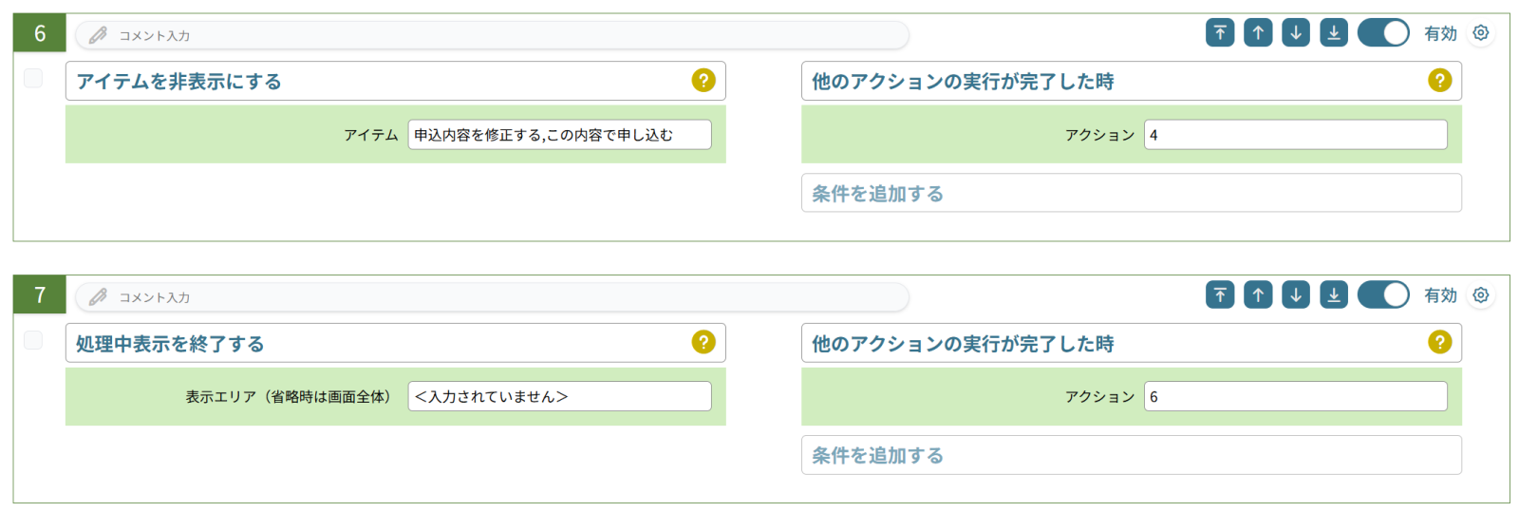This screenshot has height=512, width=1519.
Task: Open settings gear for action 7
Action: coord(1481,295)
